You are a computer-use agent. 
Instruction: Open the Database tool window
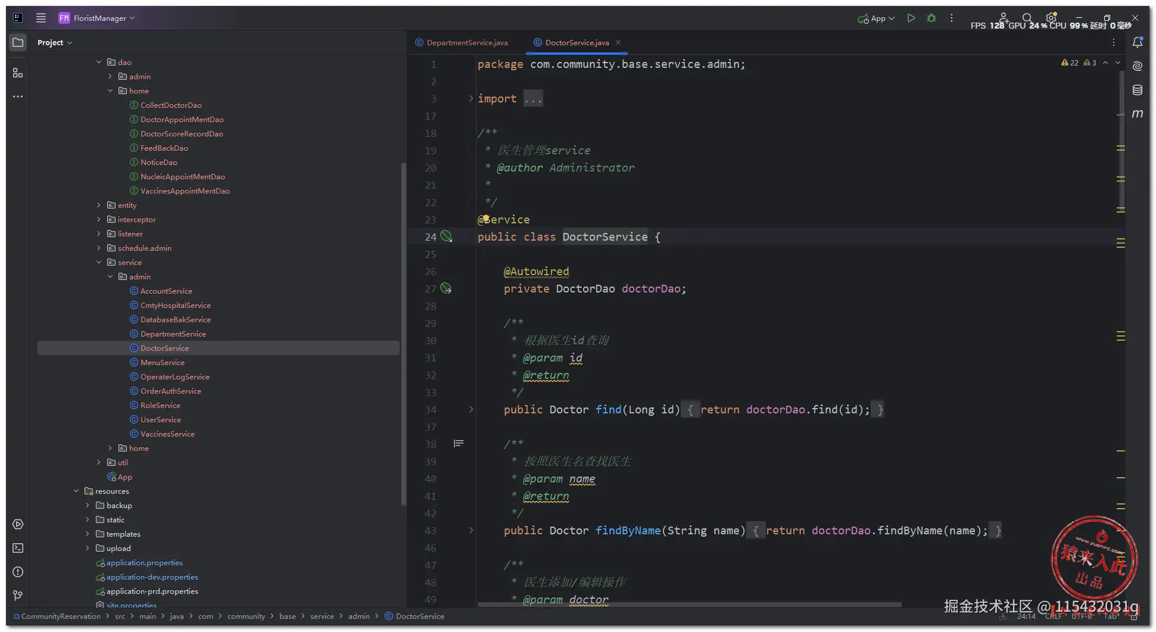[1138, 90]
